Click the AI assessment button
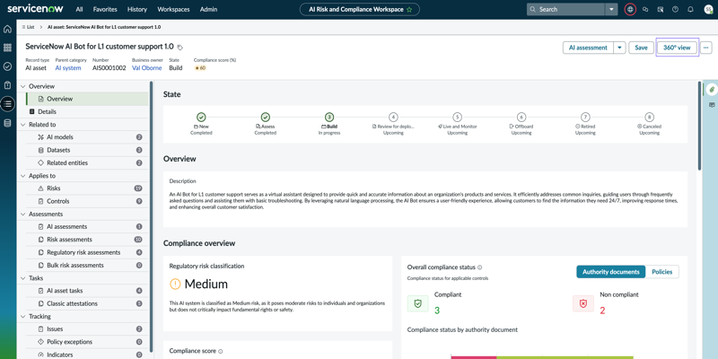 click(x=588, y=48)
